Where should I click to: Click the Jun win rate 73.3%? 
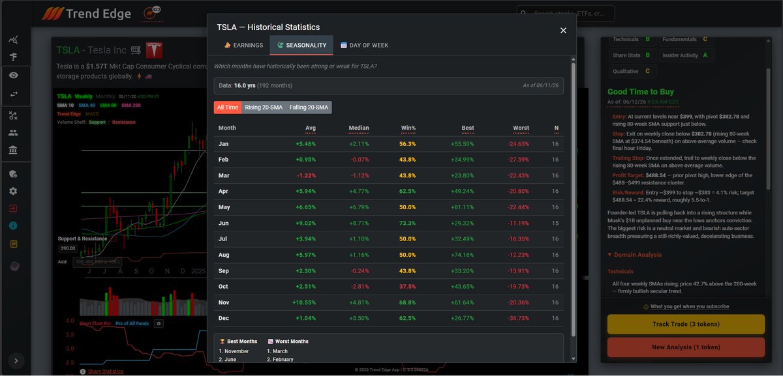click(x=407, y=223)
